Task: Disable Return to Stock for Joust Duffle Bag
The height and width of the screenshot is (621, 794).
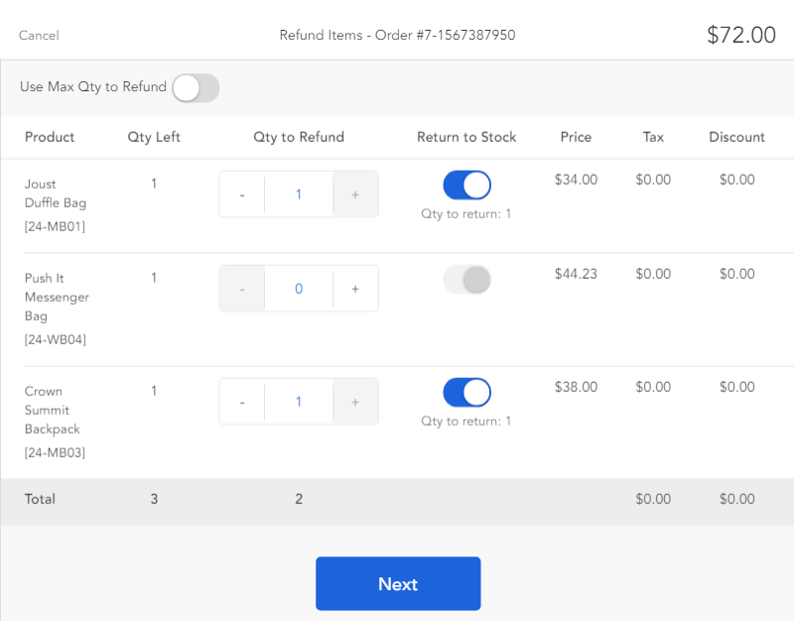Action: coord(466,186)
